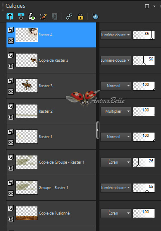Select the Groupe - Raster 1 thumbnail
The image size is (161, 231).
[x=27, y=188]
